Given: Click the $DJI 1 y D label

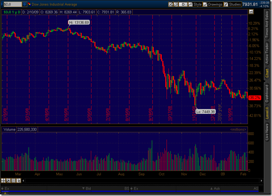Looking at the screenshot, I should [12, 12].
